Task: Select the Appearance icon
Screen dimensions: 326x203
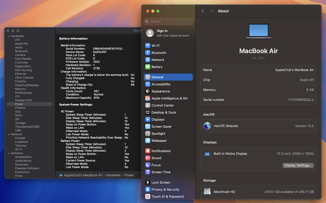Action: 148,91
